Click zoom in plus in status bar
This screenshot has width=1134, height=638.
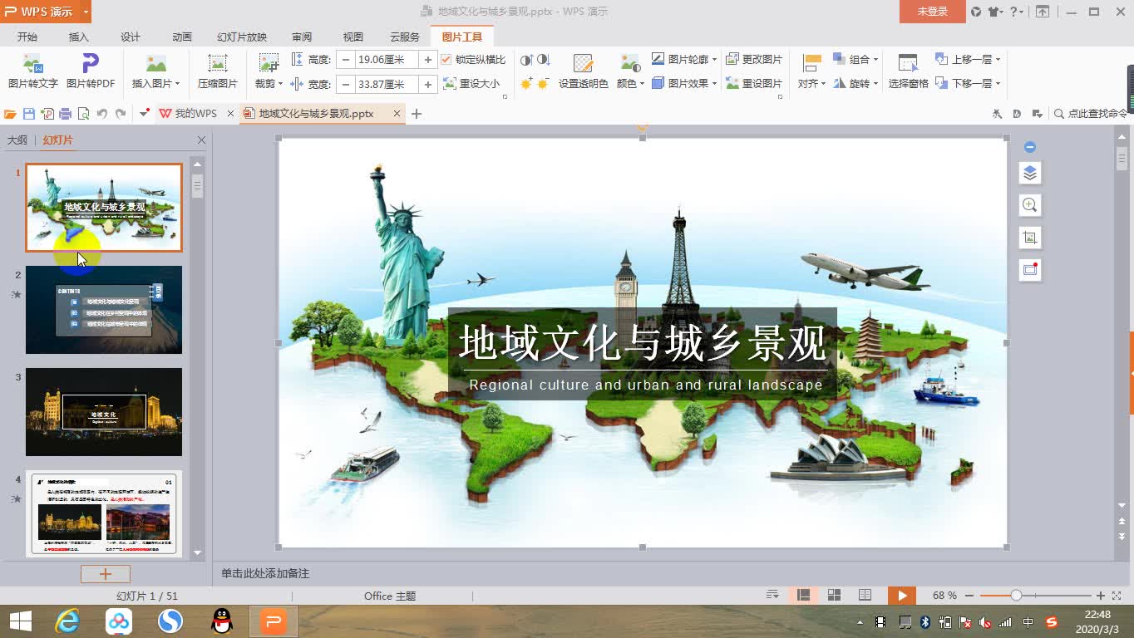click(1101, 596)
